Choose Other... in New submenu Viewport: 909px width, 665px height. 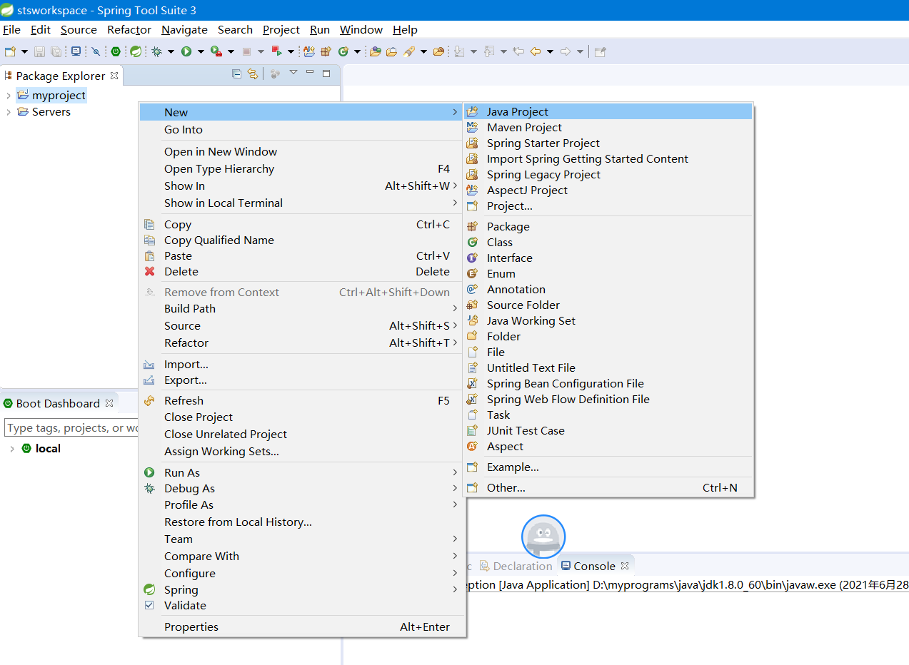pos(608,487)
